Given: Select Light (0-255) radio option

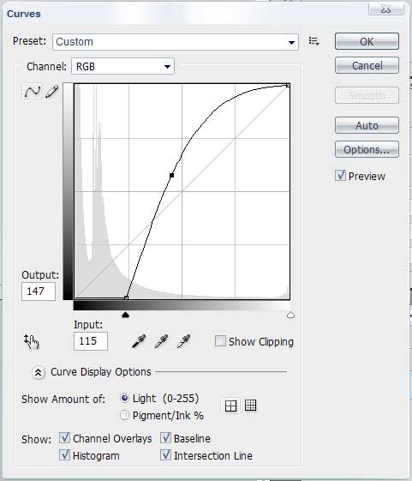Looking at the screenshot, I should (124, 398).
